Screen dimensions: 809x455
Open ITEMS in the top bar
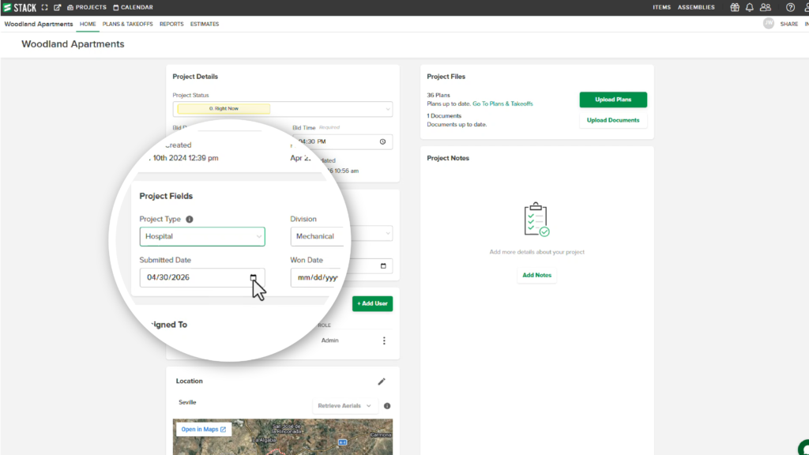pyautogui.click(x=661, y=8)
